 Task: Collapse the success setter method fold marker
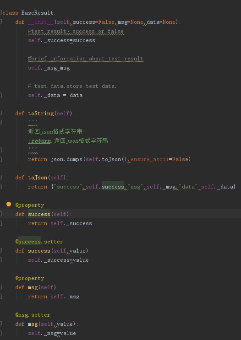coord(1,251)
